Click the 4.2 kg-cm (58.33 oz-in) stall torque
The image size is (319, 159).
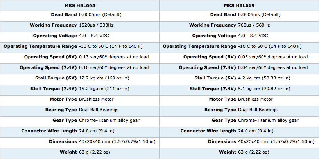tap(264, 78)
